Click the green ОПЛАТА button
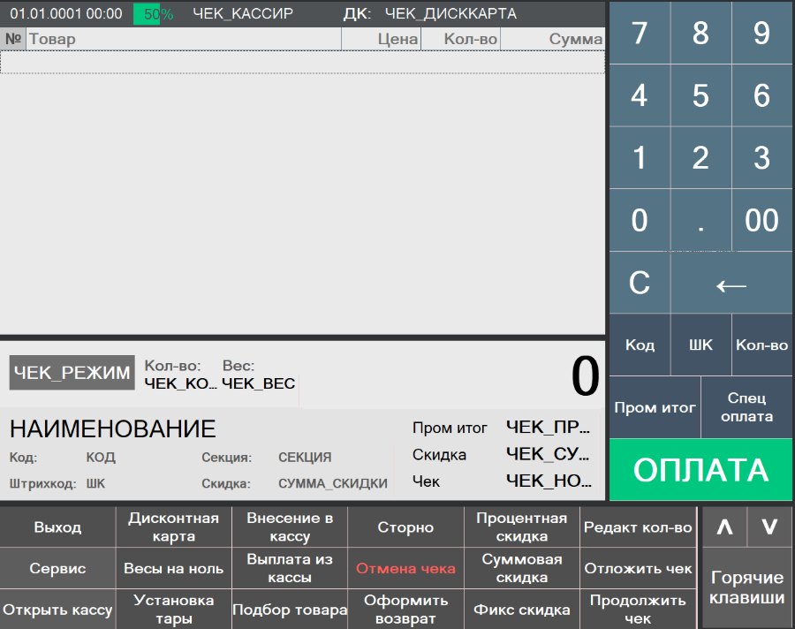This screenshot has width=795, height=629. (x=700, y=470)
